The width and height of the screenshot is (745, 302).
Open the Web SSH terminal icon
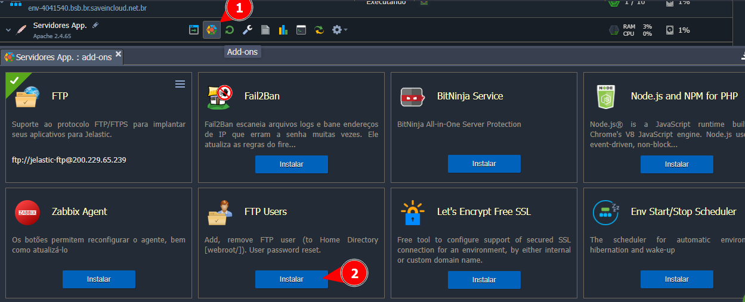pyautogui.click(x=301, y=30)
